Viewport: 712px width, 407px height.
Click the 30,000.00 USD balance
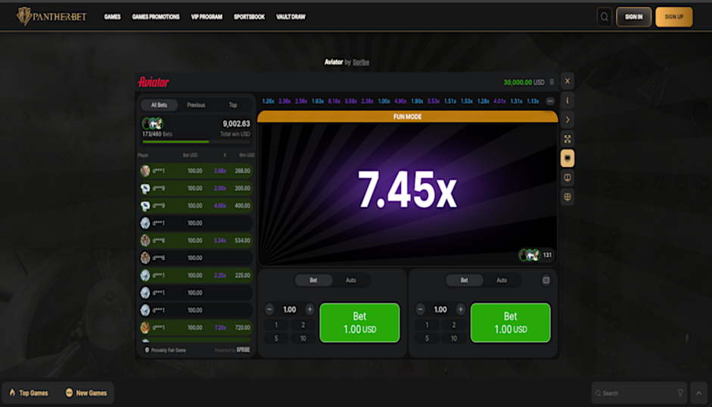tap(524, 82)
